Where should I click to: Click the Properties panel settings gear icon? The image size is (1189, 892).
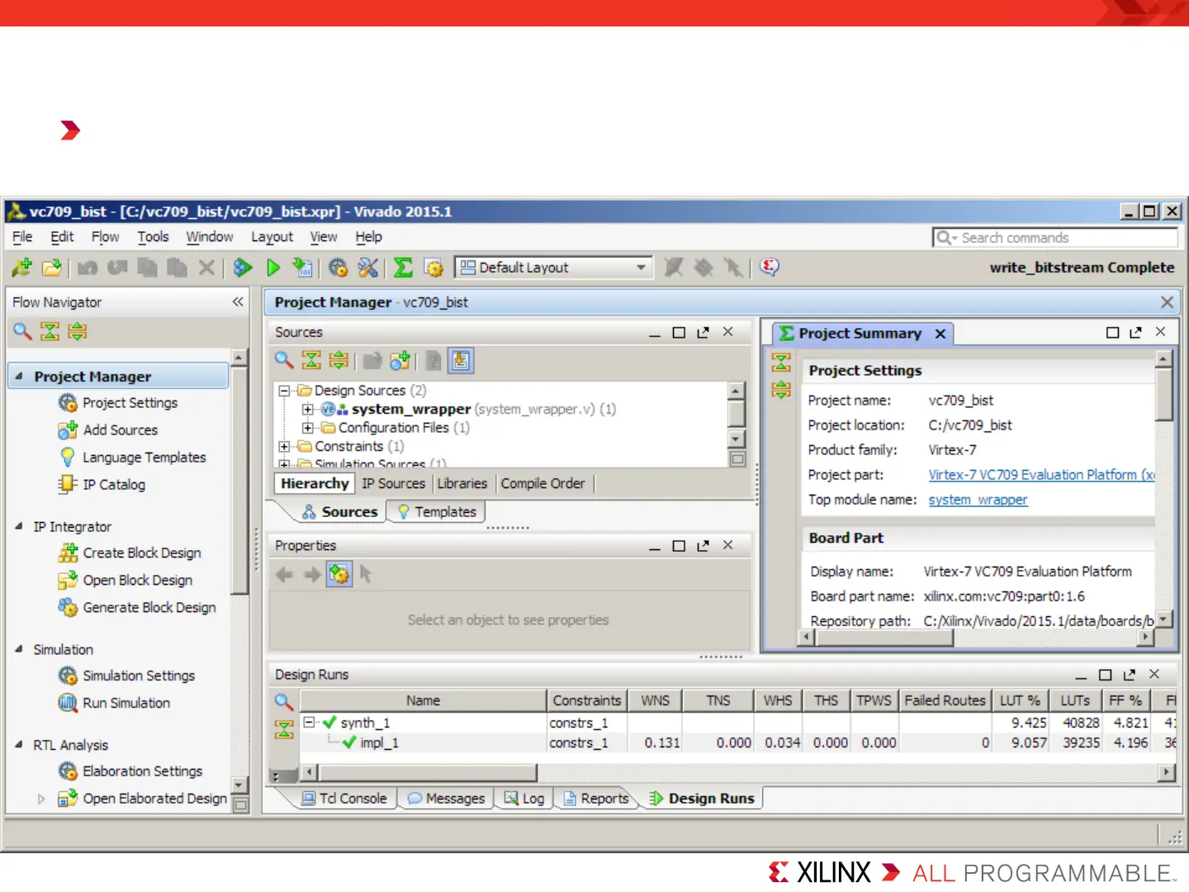[x=339, y=574]
